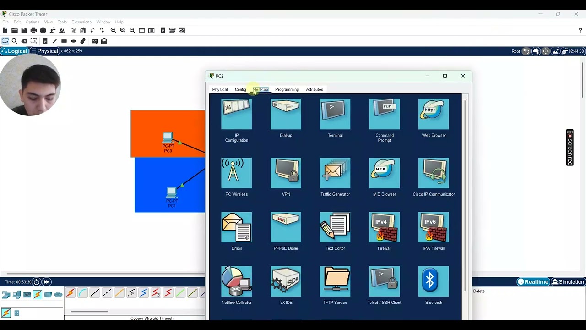Open the Edit menu

tap(17, 22)
